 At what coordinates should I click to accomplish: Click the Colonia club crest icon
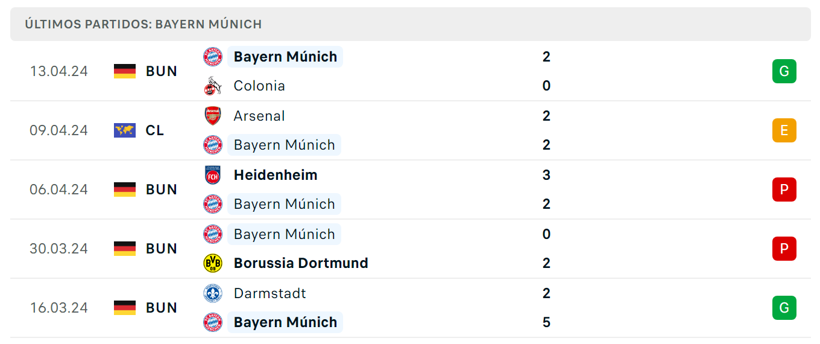tap(213, 86)
